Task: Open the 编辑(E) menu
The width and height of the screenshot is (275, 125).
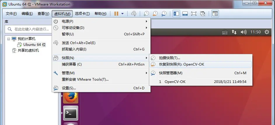Action: coord(27,14)
